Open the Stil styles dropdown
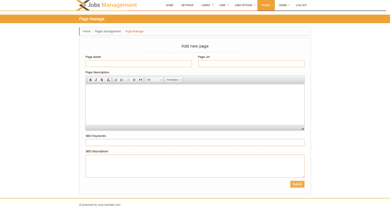Viewport: 390px width, 209px height. [x=154, y=80]
